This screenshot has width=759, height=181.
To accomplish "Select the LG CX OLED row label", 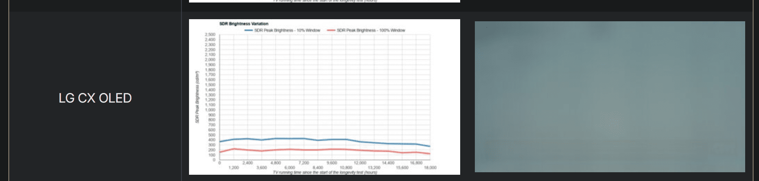I will pyautogui.click(x=95, y=98).
